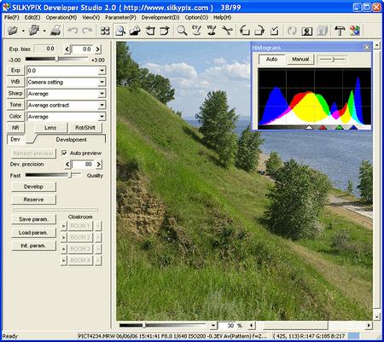This screenshot has width=384, height=342.
Task: Switch histogram to Auto mode
Action: pyautogui.click(x=271, y=59)
